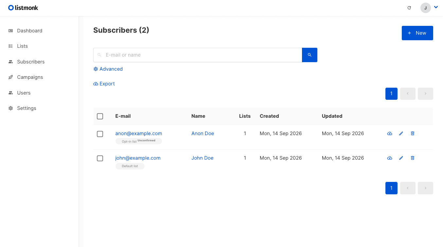Click top pagination previous arrow
The image size is (443, 247).
408,94
